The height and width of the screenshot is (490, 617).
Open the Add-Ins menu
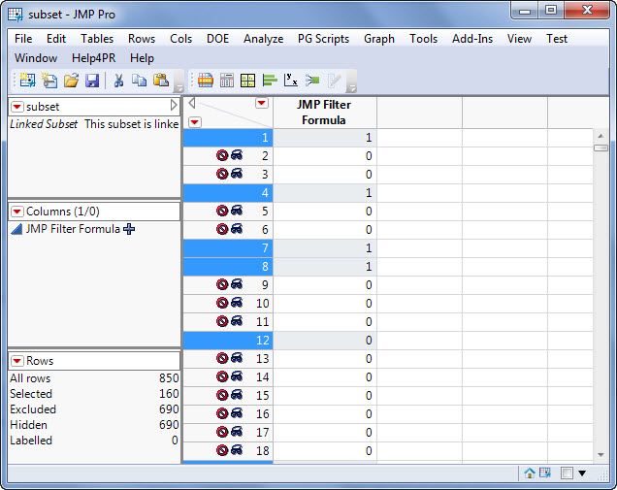[472, 39]
